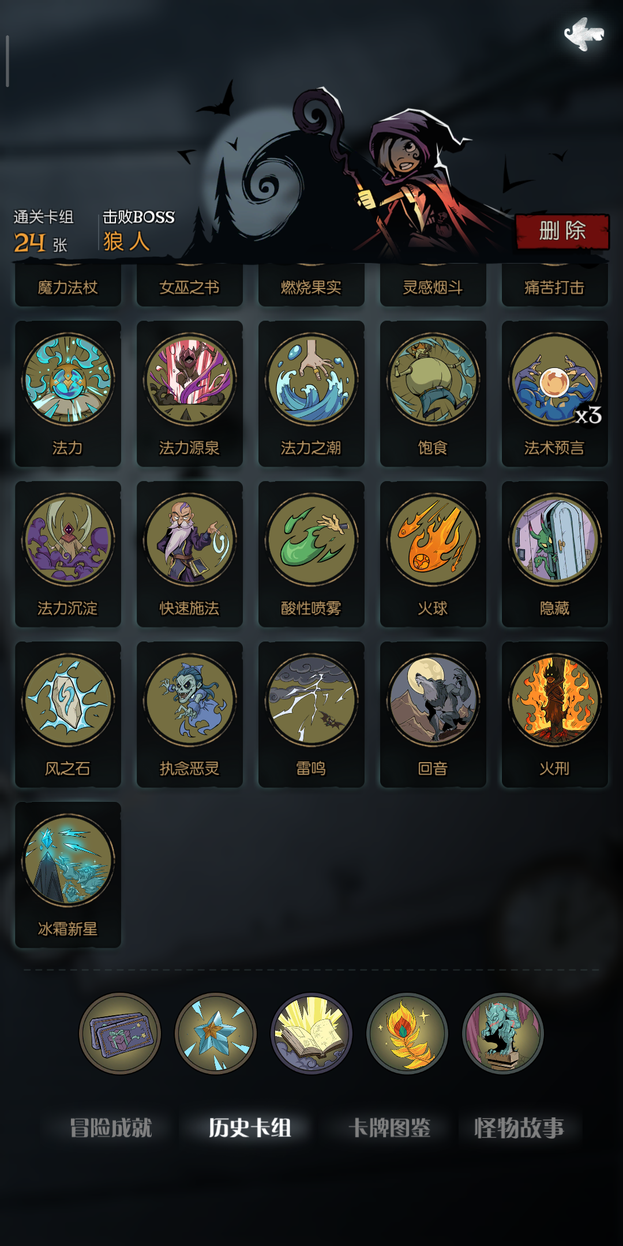Open the 法力源泉 card
The image size is (623, 1246).
click(x=190, y=393)
